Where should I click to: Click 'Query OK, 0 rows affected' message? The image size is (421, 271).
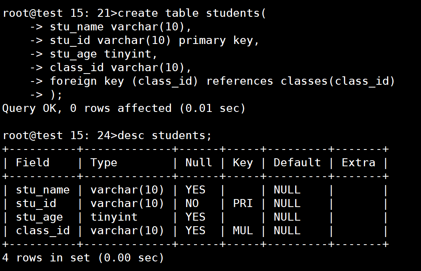point(87,108)
